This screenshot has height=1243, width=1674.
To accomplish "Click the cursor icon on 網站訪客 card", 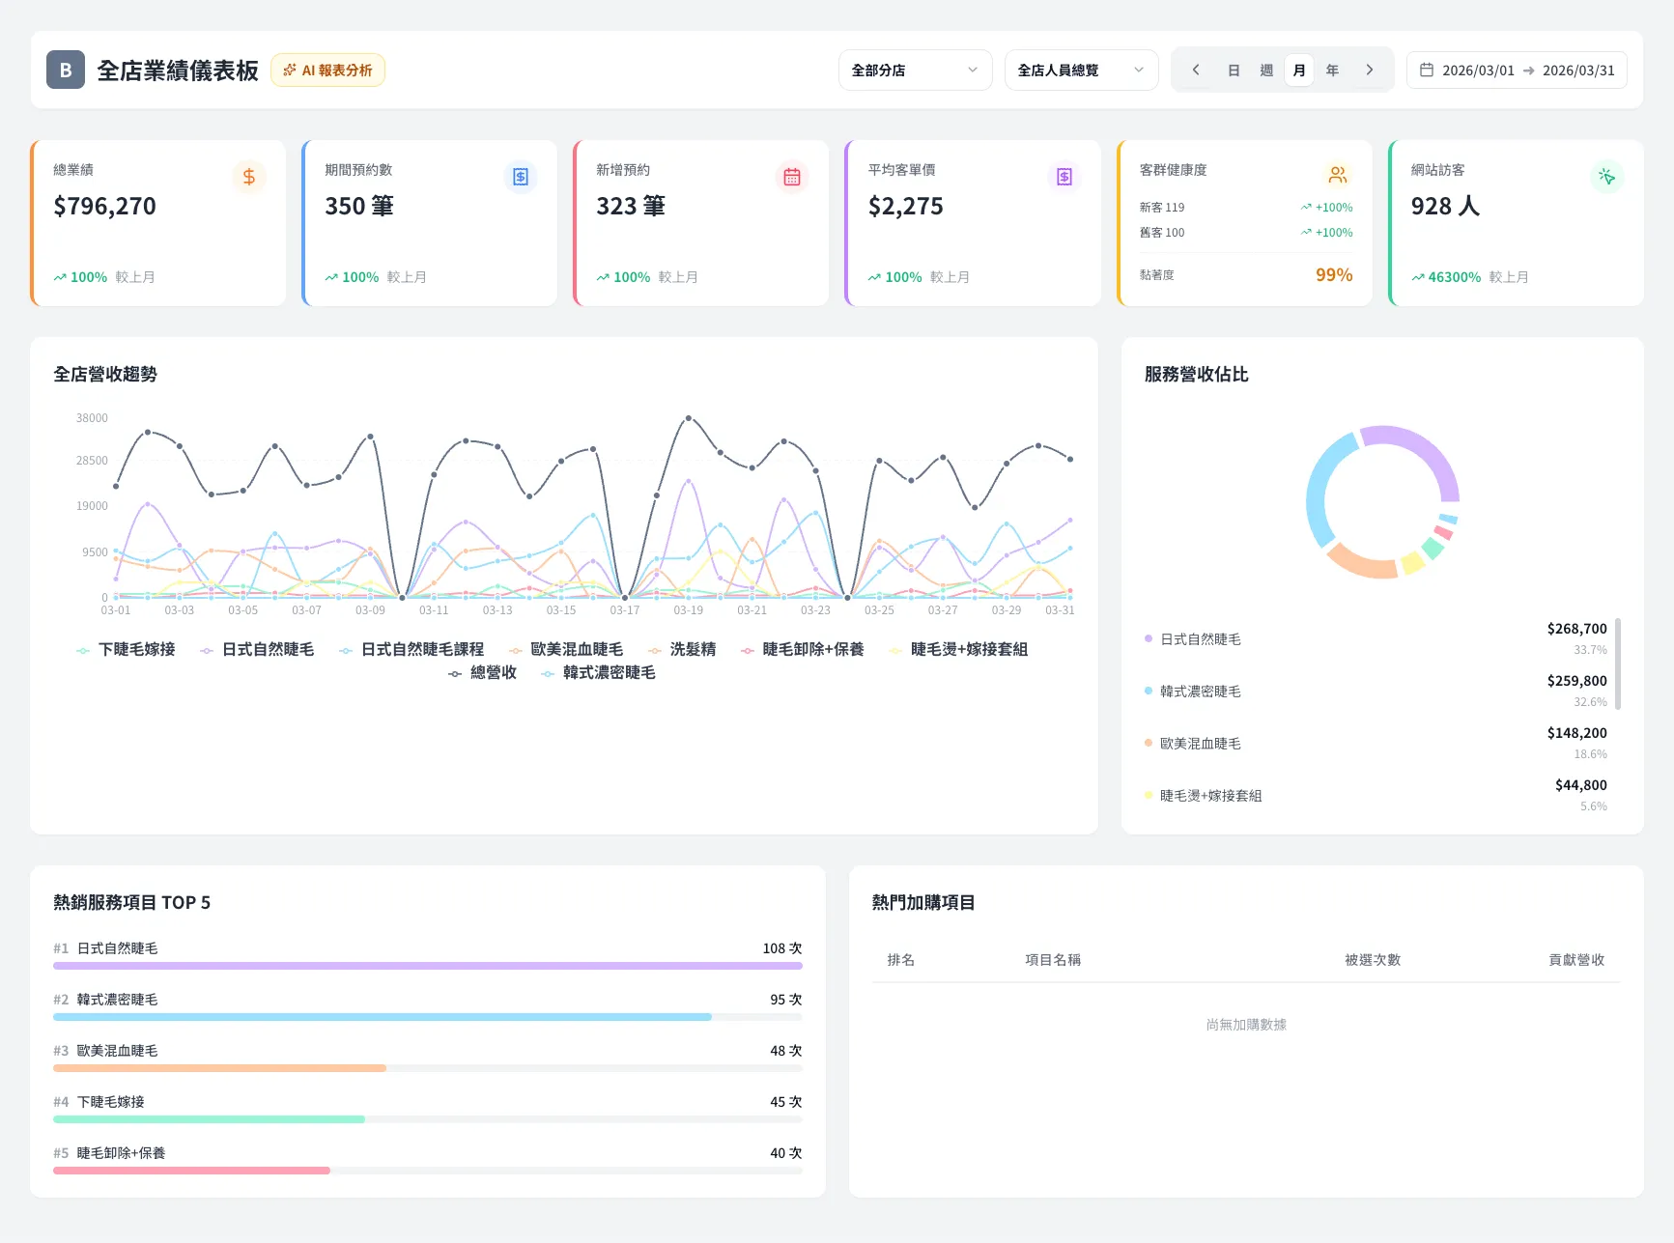I will tap(1606, 177).
